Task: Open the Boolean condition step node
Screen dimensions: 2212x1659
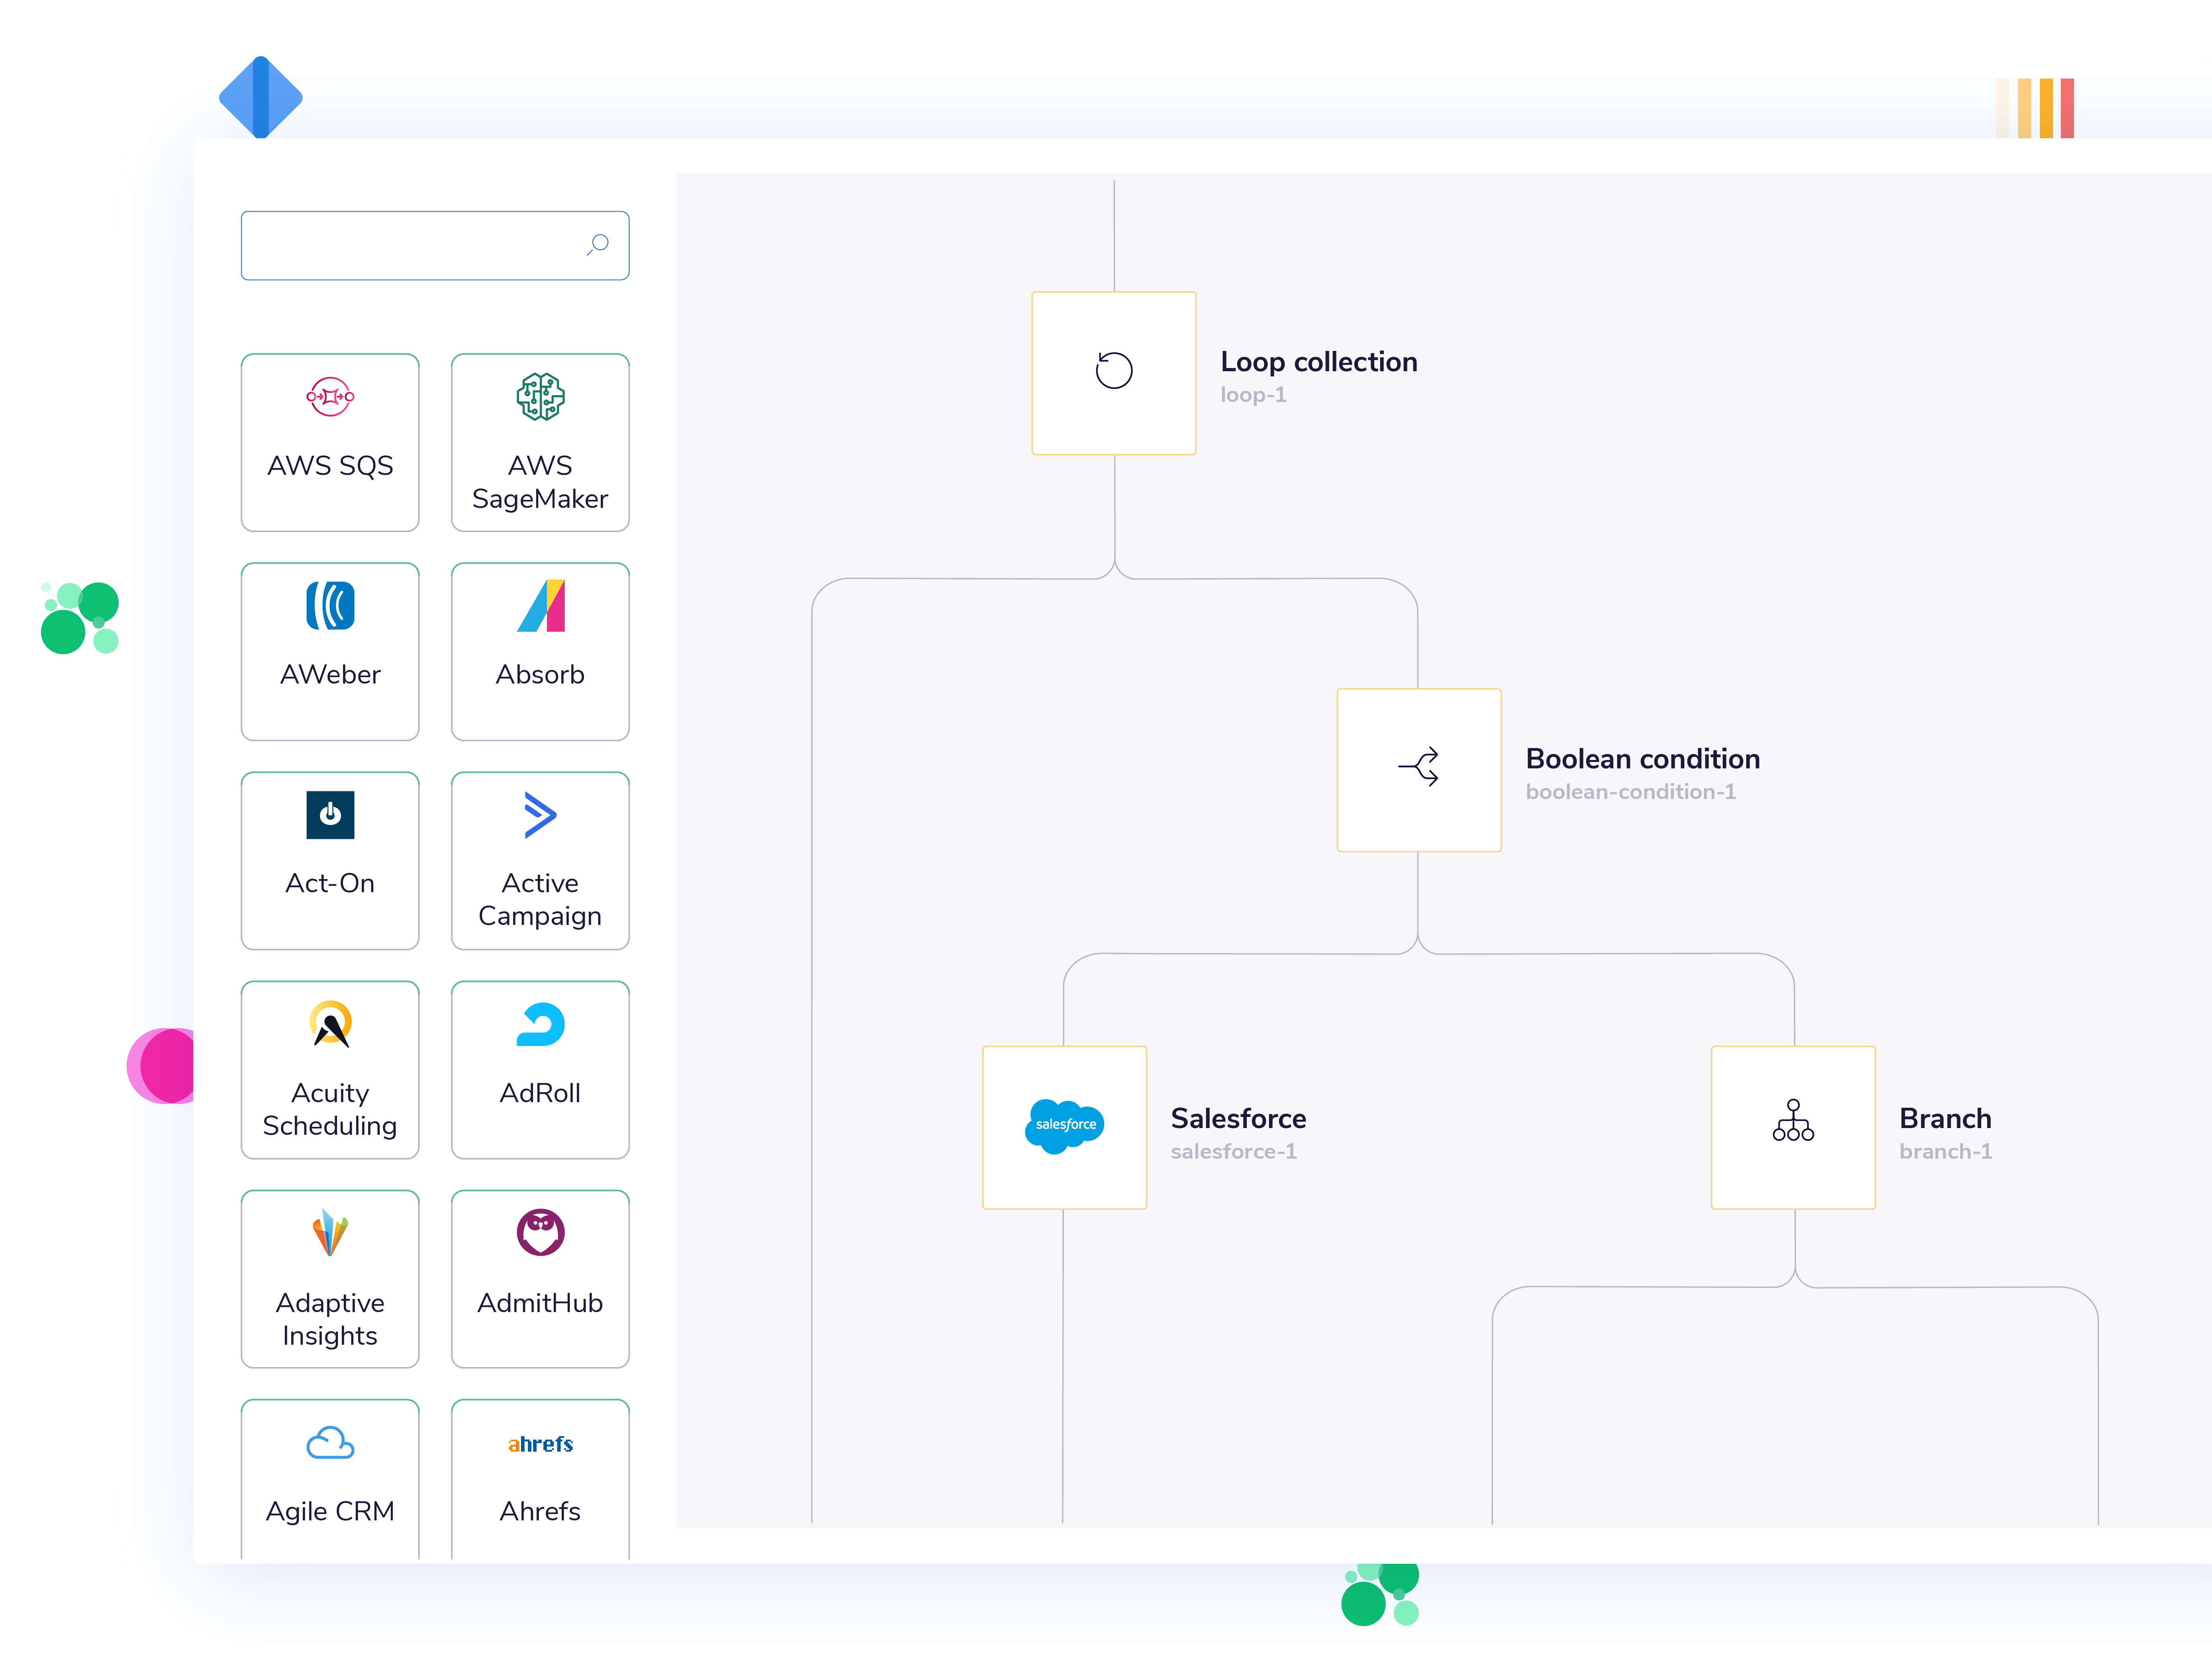Action: pos(1418,769)
